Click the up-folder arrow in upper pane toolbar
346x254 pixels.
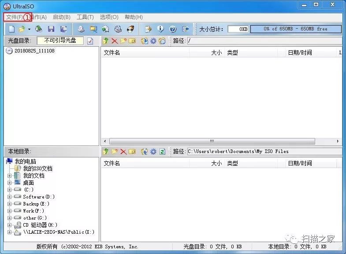pos(106,41)
